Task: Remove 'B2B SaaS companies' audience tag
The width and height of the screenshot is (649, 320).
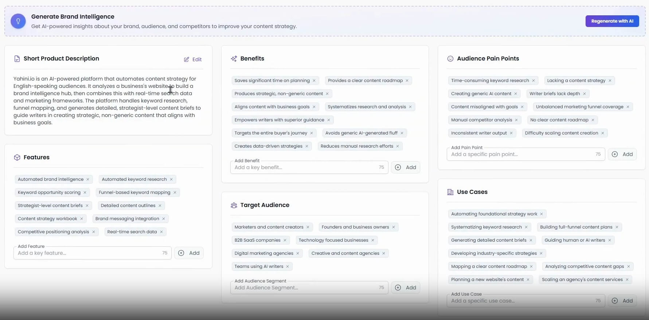Action: tap(285, 240)
